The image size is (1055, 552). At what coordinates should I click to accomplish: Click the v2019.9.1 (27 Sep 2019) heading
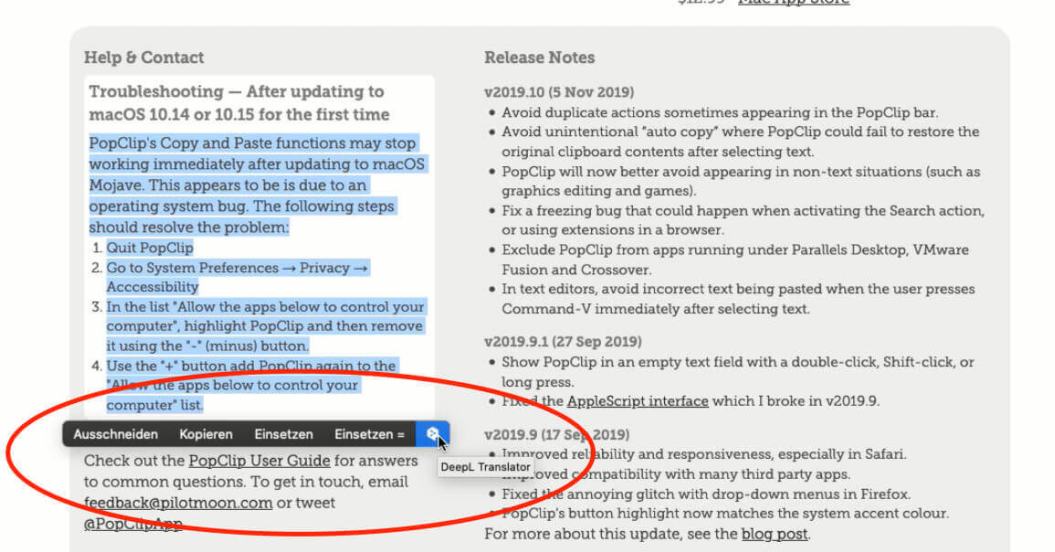pyautogui.click(x=564, y=341)
